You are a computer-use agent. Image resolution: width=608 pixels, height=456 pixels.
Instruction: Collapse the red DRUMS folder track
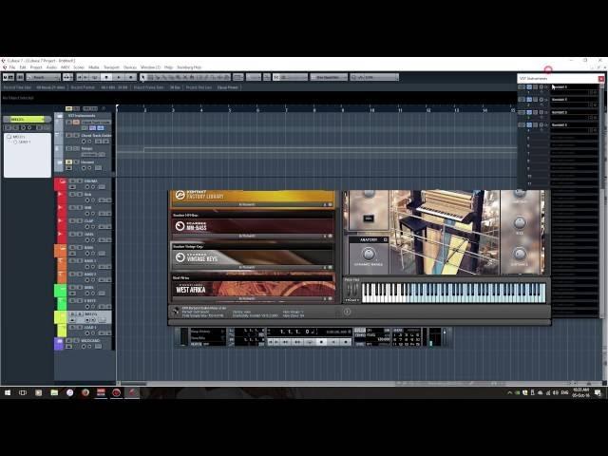point(62,181)
